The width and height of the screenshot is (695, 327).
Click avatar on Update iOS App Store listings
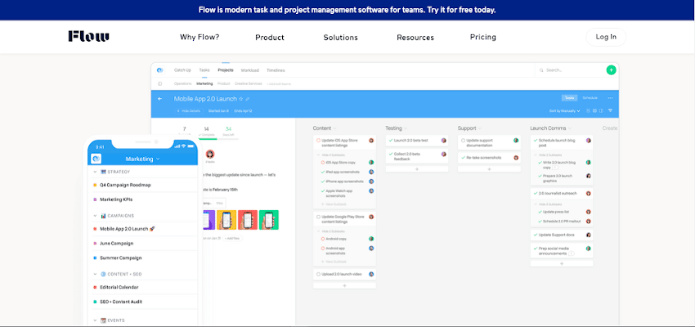tap(371, 141)
